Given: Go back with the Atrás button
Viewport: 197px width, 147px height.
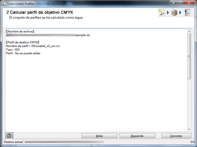Looking at the screenshot, I should pos(99,136).
